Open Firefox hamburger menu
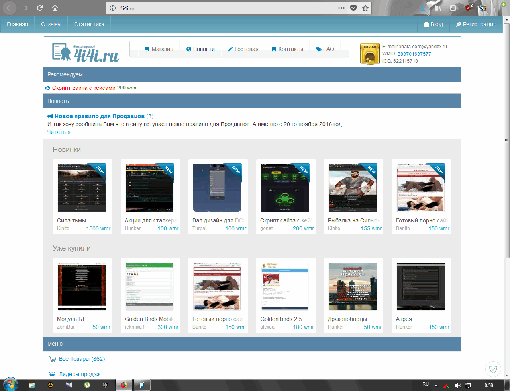510x391 pixels. click(x=501, y=8)
